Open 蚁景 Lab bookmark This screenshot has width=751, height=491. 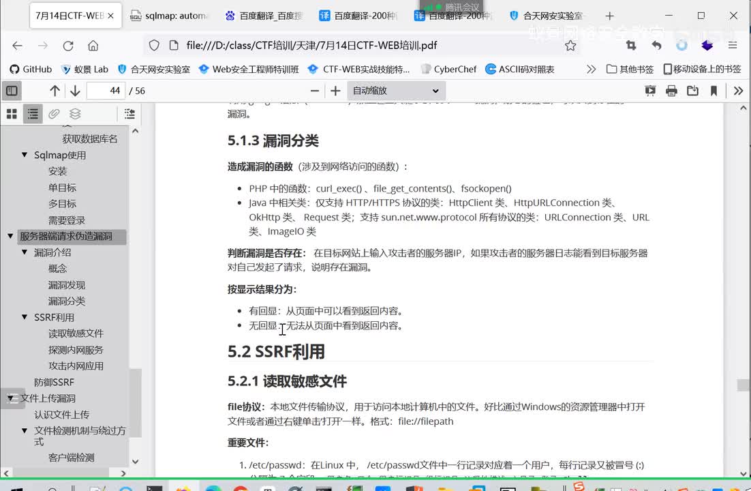pyautogui.click(x=85, y=69)
